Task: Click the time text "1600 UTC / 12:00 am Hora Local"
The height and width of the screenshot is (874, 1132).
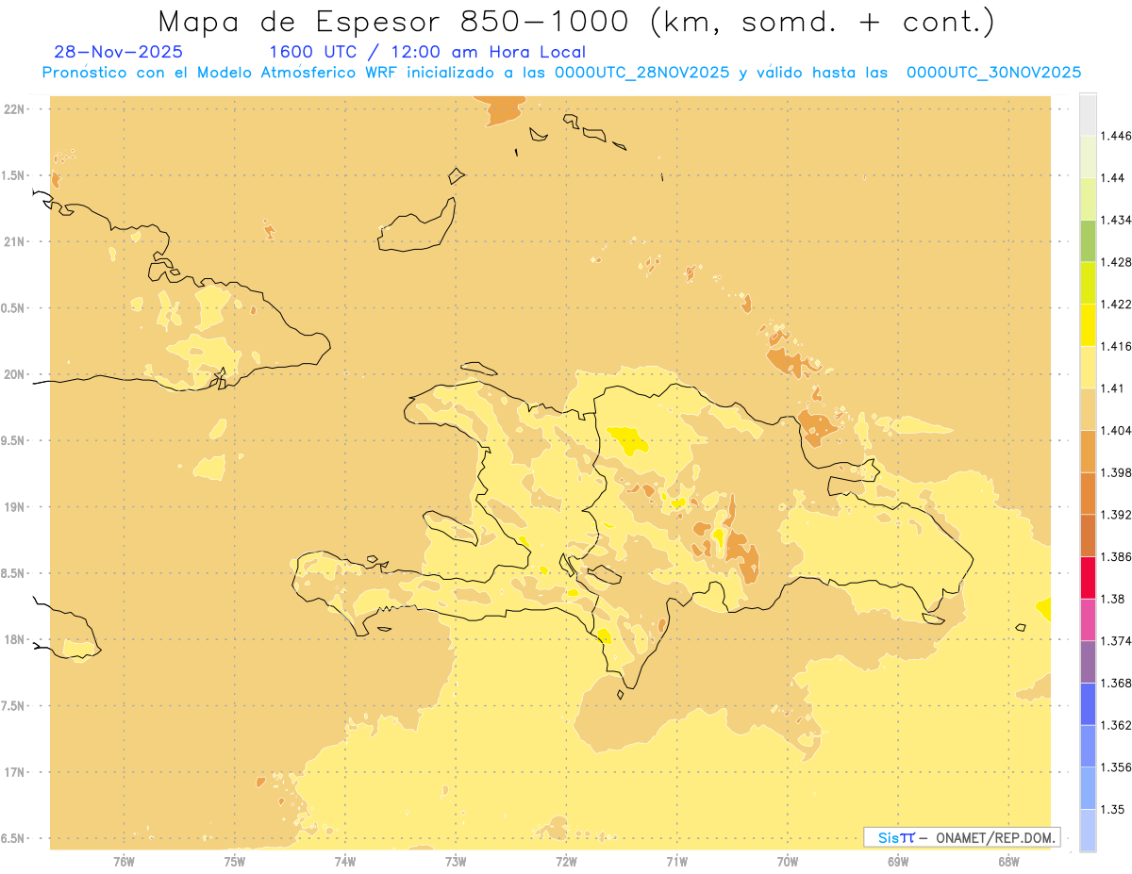Action: 427,52
